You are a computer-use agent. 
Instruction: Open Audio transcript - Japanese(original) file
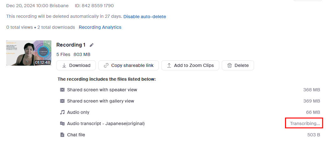click(106, 123)
